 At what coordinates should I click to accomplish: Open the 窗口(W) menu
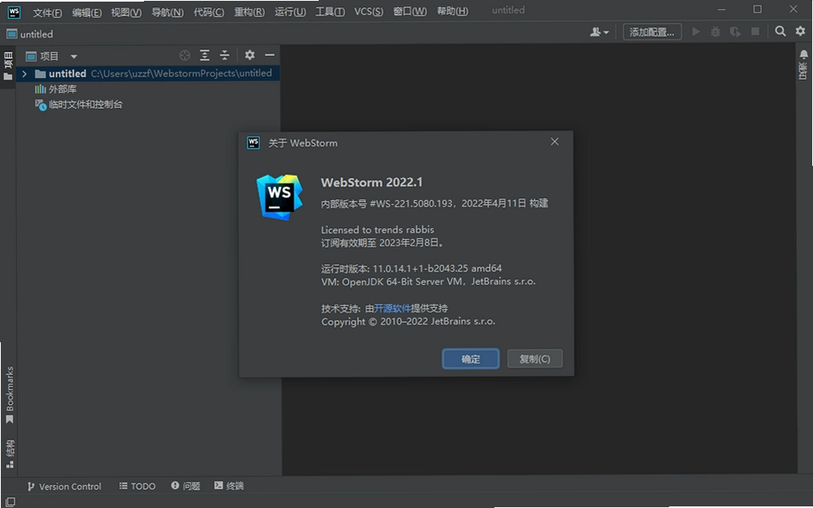[x=409, y=11]
